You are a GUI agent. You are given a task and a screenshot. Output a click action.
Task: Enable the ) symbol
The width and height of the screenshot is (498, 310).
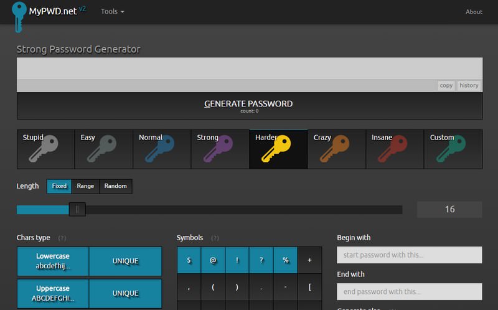tap(237, 288)
